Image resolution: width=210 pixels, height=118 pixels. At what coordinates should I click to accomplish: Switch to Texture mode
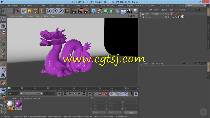[3, 32]
